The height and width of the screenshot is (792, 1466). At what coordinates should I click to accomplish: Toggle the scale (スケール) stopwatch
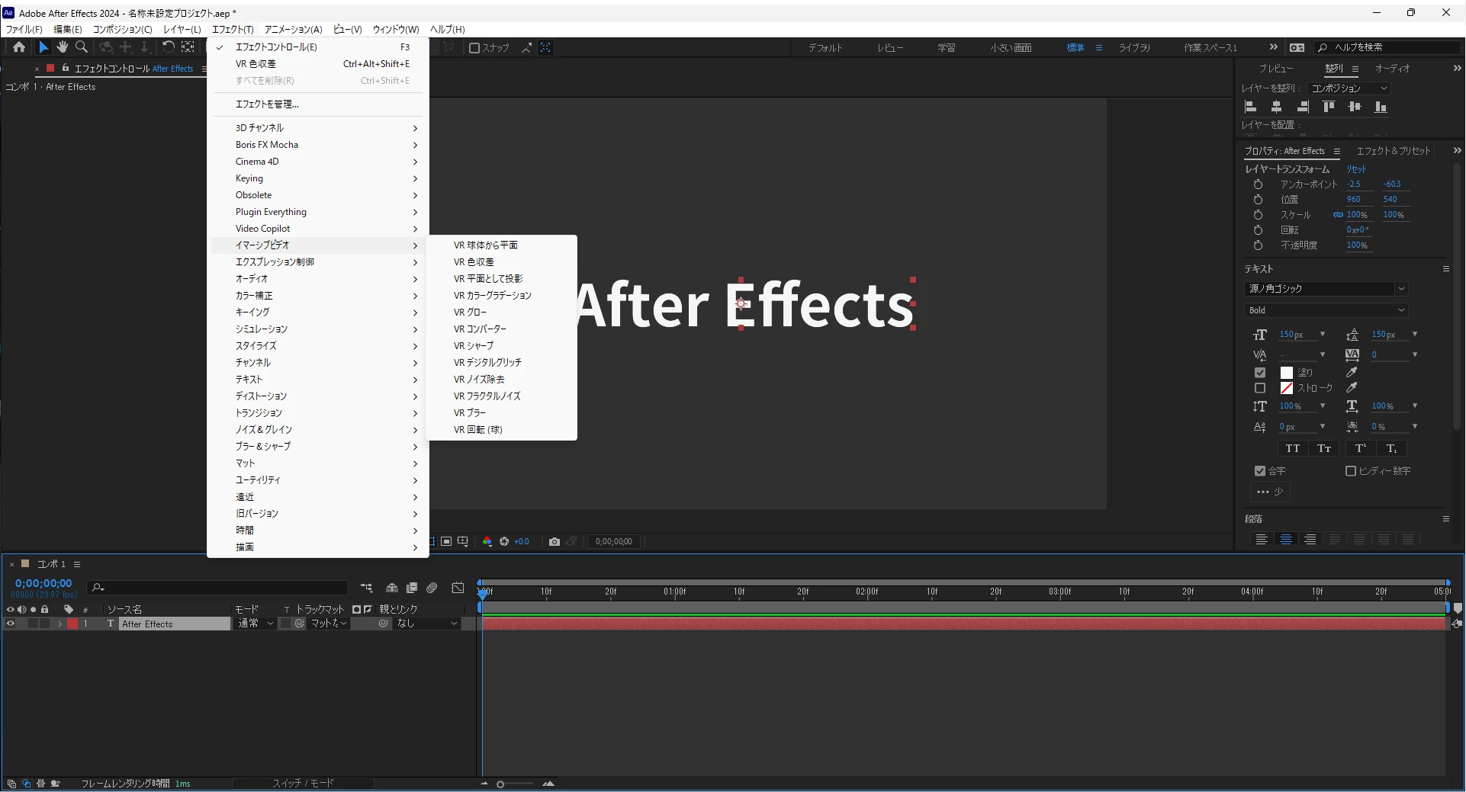coord(1259,215)
